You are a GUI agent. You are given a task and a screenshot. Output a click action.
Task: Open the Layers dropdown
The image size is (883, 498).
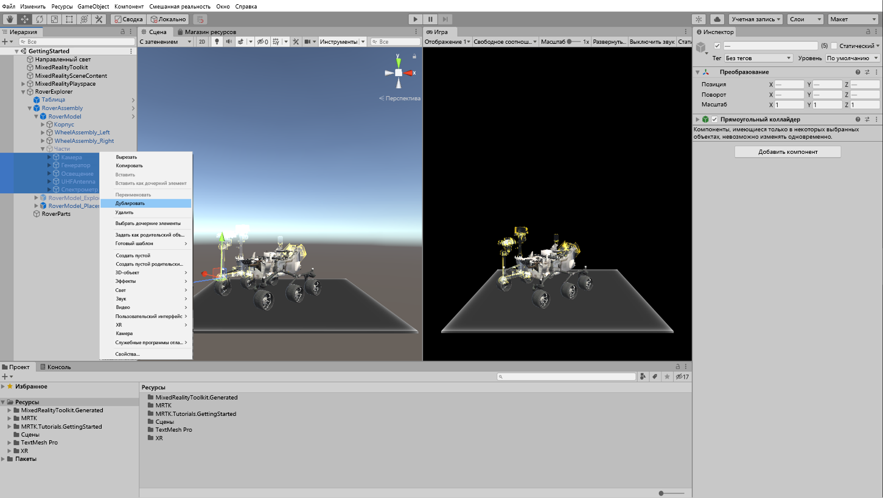pos(804,19)
